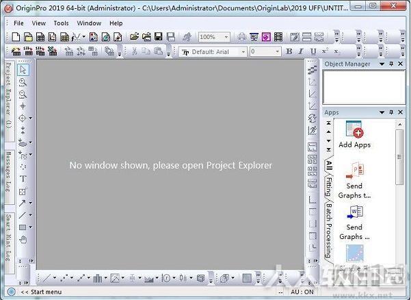Screen dimensions: 411x300
Task: Toggle Subscript formatting
Action: pyautogui.click(x=336, y=51)
